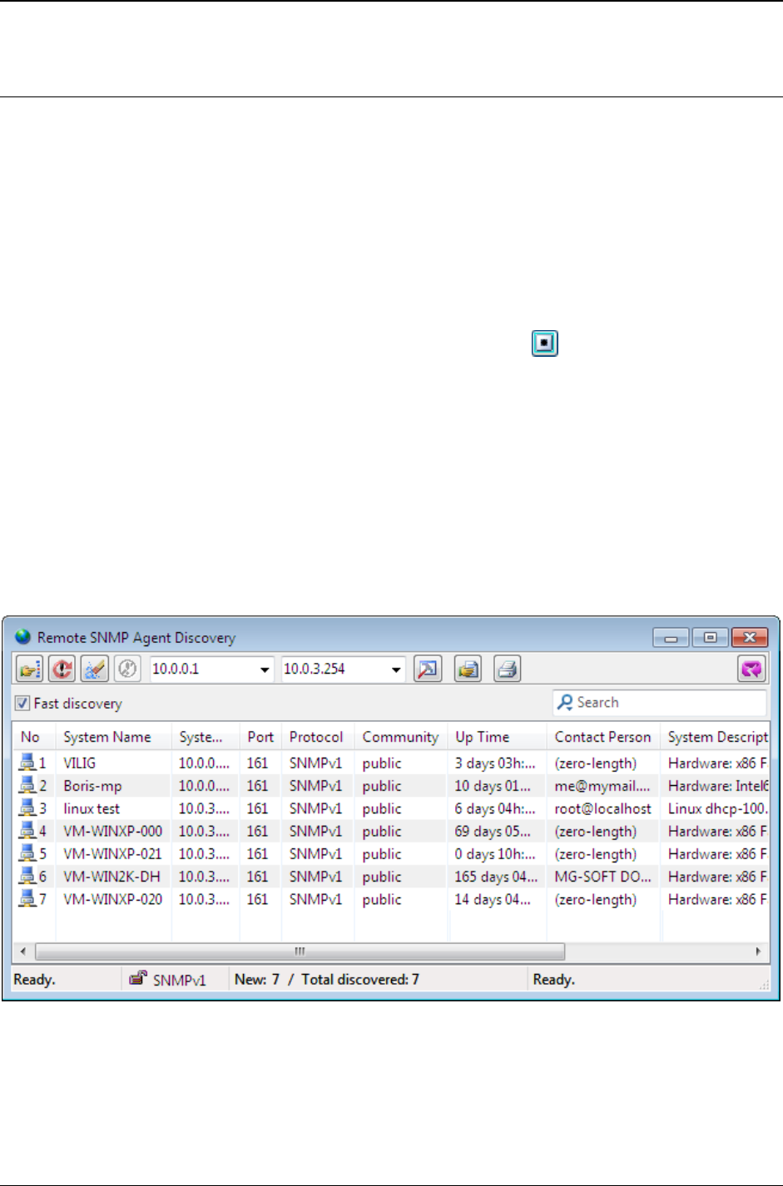Image resolution: width=783 pixels, height=1186 pixels.
Task: Toggle the Fast discovery checkbox
Action: pyautogui.click(x=22, y=704)
